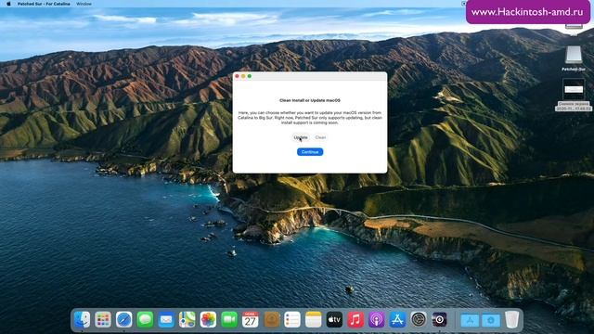Open Reminders app in dock

pos(292,319)
